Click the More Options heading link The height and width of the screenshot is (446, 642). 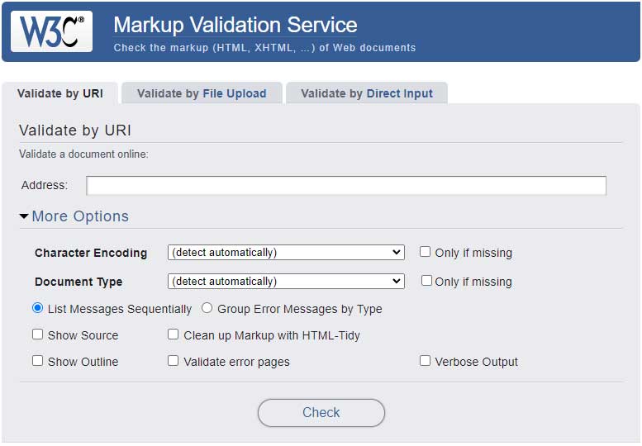pyautogui.click(x=80, y=216)
